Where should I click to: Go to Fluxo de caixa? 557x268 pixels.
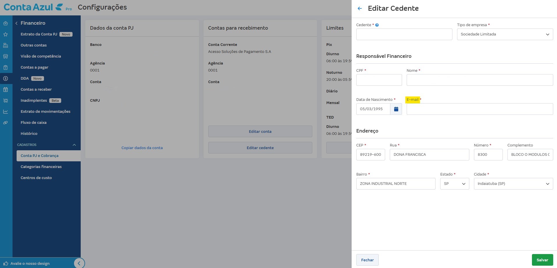pos(34,123)
